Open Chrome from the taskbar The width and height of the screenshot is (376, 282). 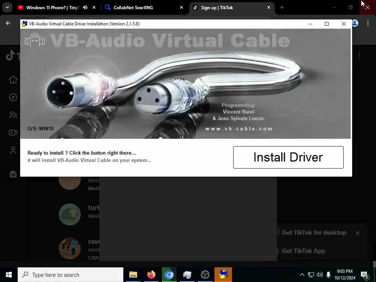pyautogui.click(x=169, y=275)
